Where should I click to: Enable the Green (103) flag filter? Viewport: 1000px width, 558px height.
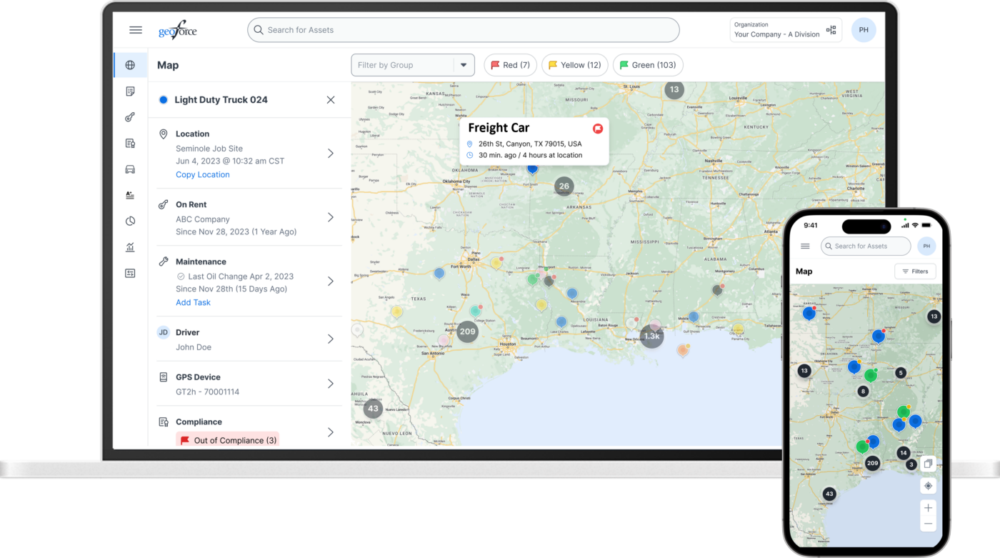click(648, 65)
